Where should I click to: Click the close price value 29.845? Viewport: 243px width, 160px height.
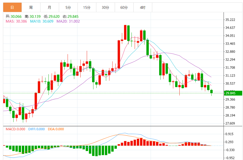point(73,16)
